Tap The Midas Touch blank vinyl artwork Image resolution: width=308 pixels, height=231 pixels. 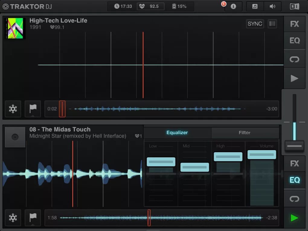click(15, 137)
